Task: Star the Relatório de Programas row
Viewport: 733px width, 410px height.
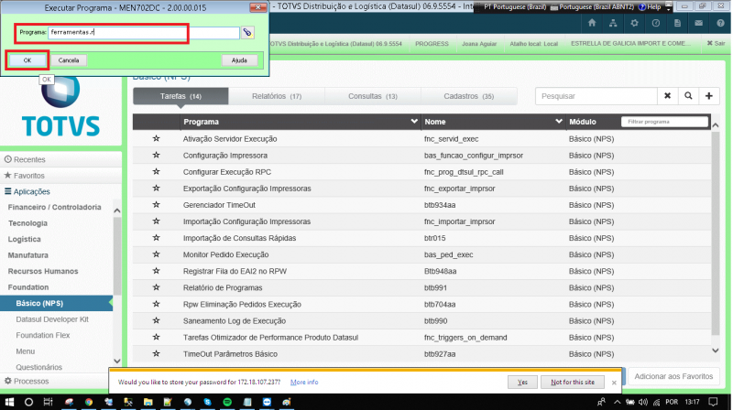Action: (x=156, y=287)
